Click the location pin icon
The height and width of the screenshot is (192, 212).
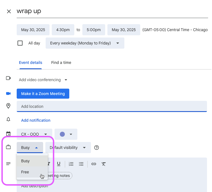[8, 106]
